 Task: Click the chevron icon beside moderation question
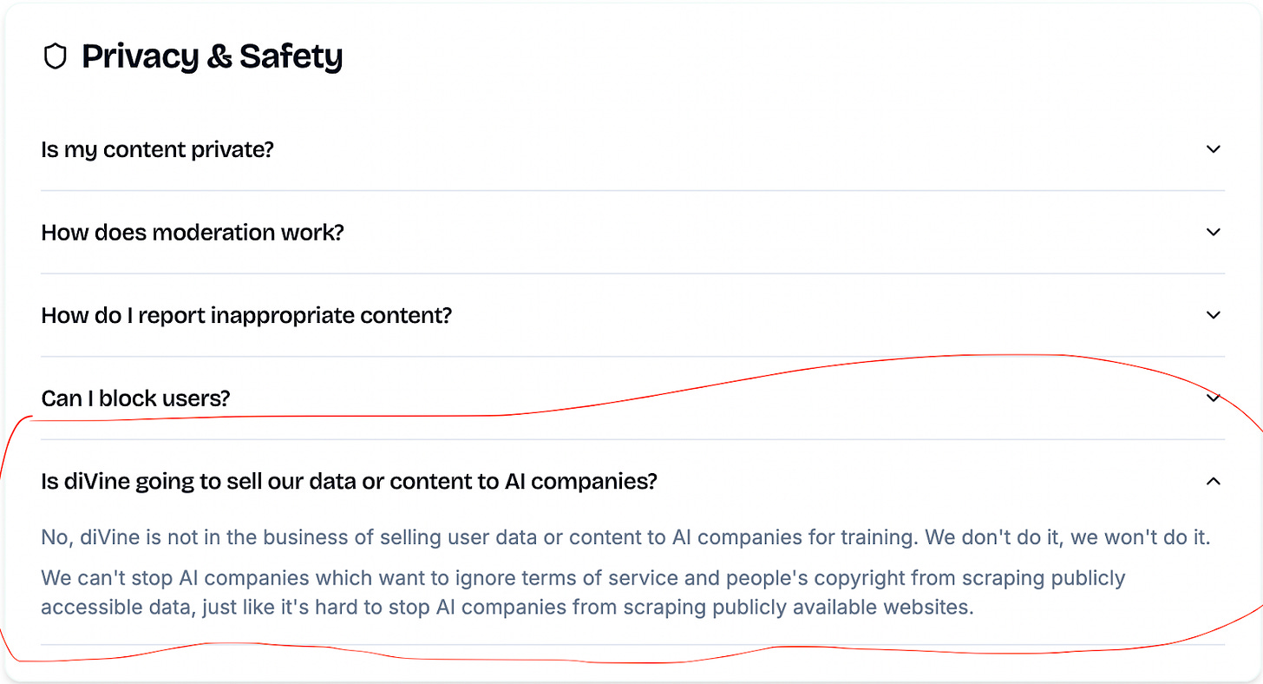[1214, 232]
